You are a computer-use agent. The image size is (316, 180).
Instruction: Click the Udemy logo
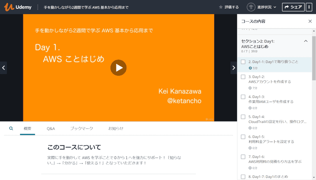click(18, 7)
